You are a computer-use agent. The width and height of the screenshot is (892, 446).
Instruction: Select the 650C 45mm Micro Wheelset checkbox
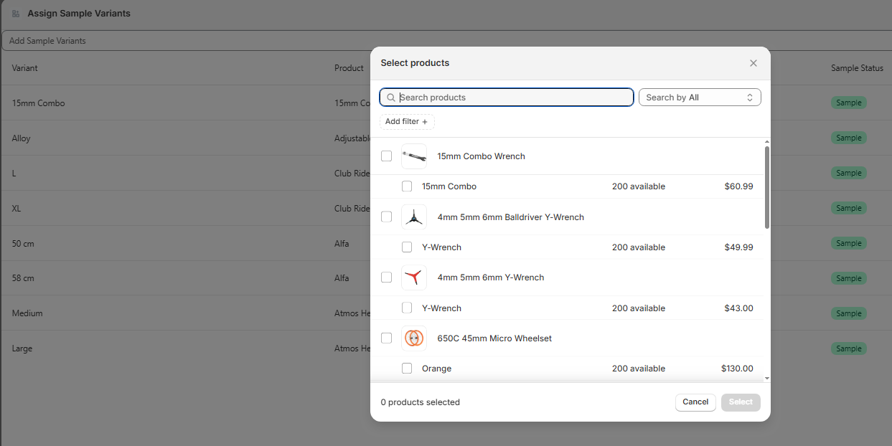[387, 338]
